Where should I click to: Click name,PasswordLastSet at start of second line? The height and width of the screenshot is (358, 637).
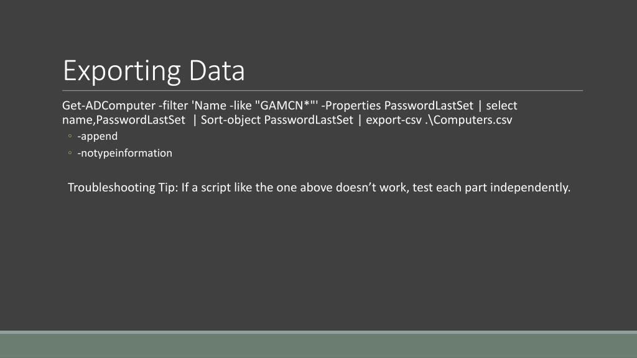[124, 120]
